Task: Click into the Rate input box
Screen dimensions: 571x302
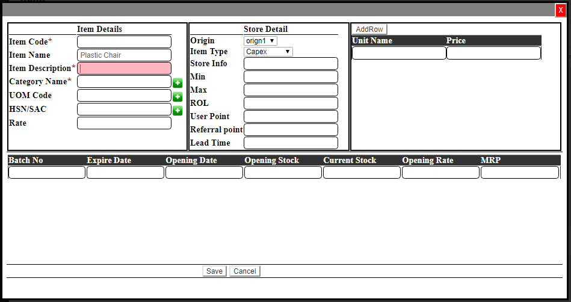Action: 124,123
